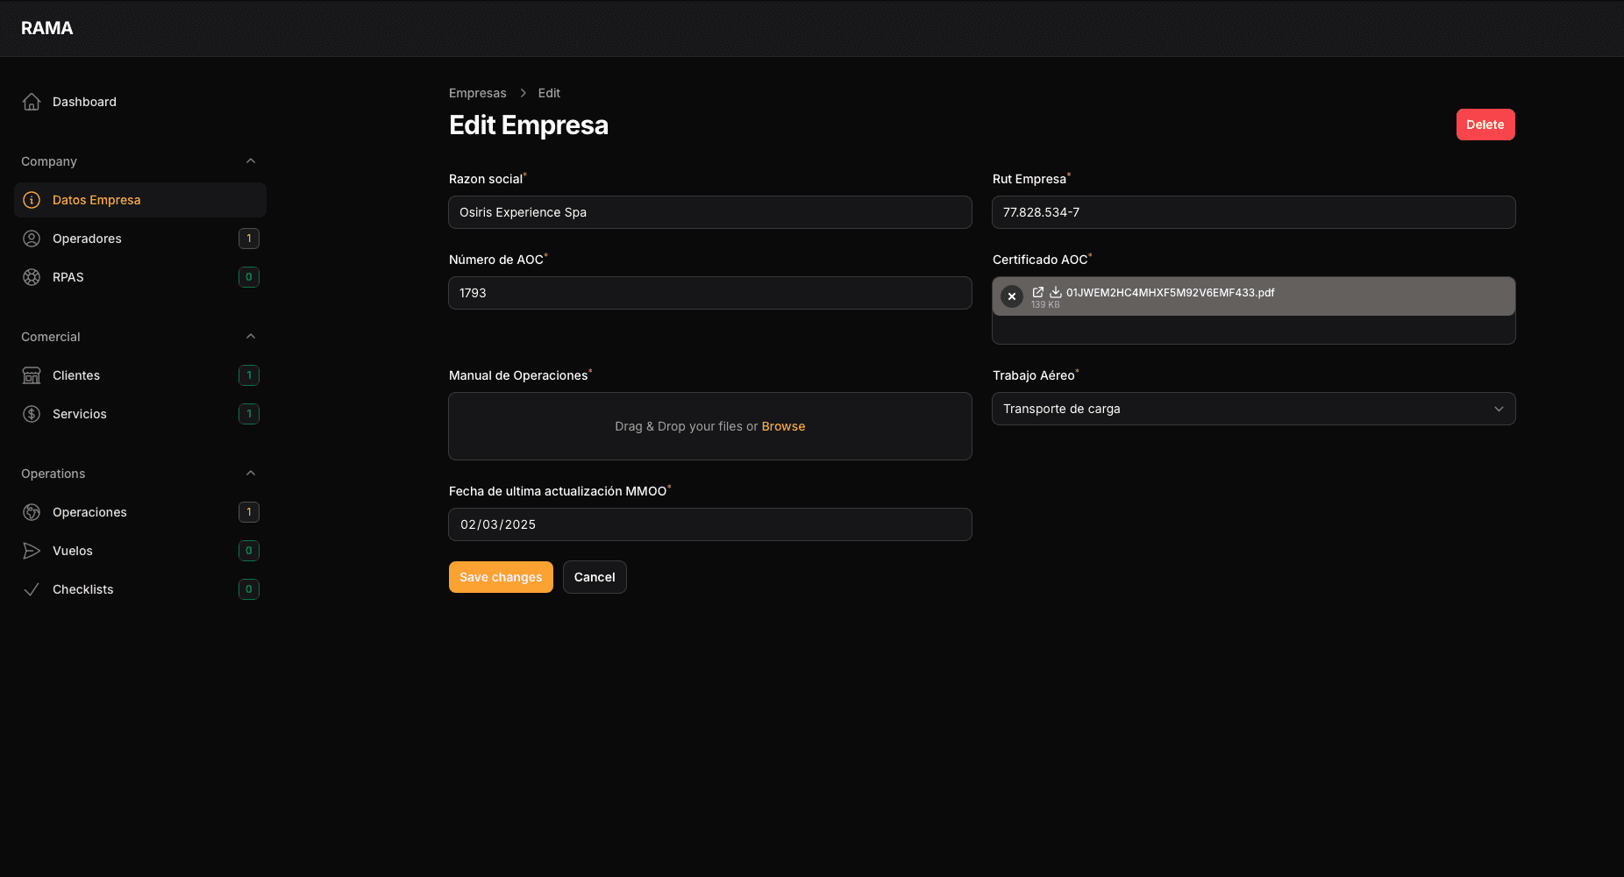This screenshot has height=877, width=1624.
Task: Click the Vuelos paper plane icon
Action: point(32,551)
